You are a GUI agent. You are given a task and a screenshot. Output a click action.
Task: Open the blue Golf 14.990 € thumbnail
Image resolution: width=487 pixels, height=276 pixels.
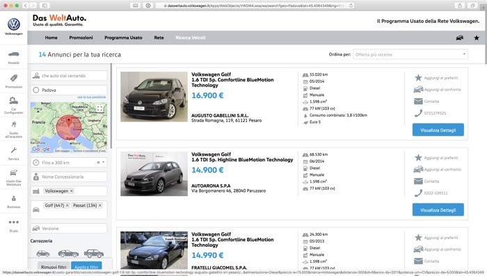pyautogui.click(x=154, y=250)
